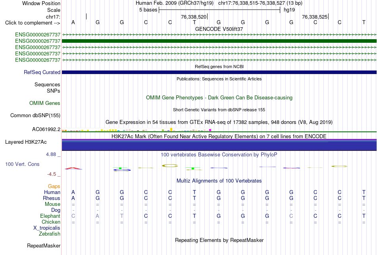The image size is (377, 255).
Task: Click the Gaps row label
Action: (54, 186)
